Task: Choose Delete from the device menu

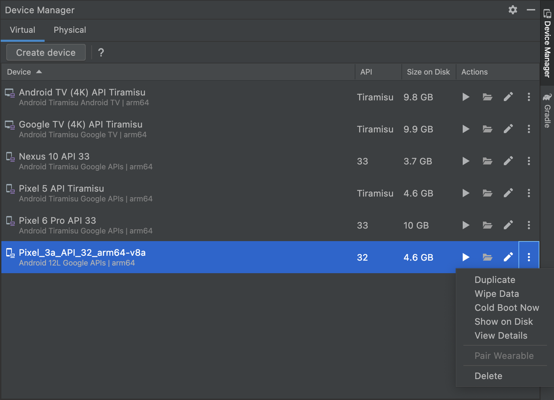Action: pos(488,376)
